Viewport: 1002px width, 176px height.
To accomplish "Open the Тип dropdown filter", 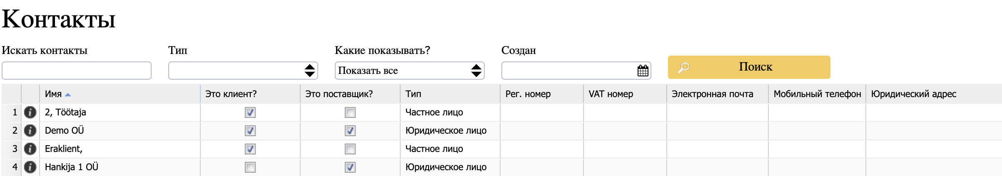I will pos(243,71).
